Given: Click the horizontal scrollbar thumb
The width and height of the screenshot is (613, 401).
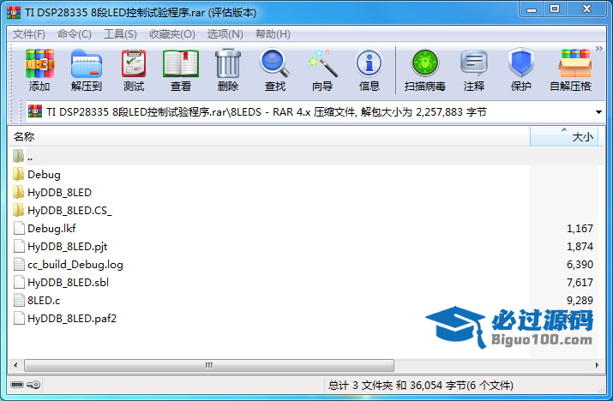Looking at the screenshot, I should pos(209,365).
